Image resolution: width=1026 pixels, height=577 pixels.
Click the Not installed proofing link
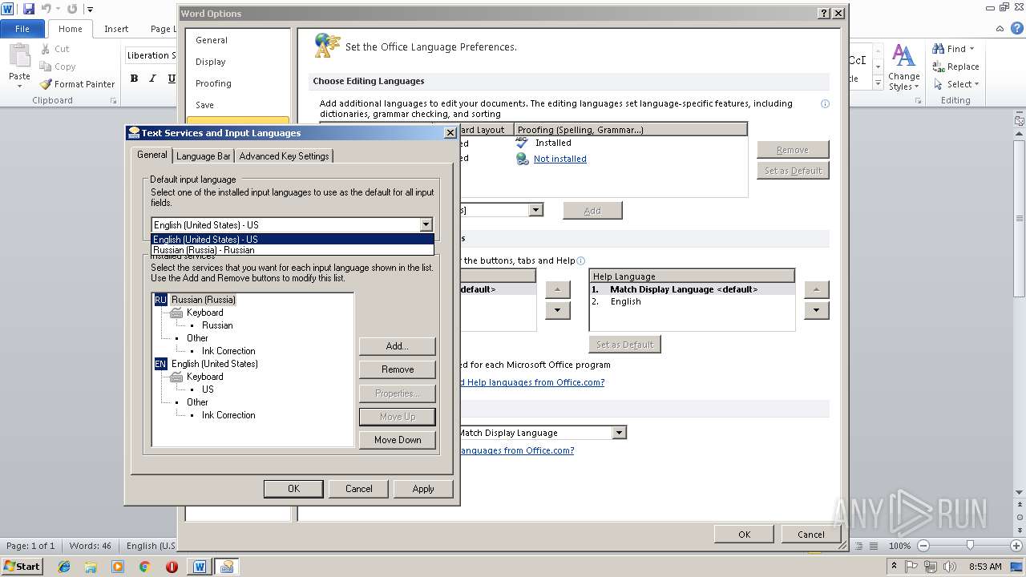[559, 159]
